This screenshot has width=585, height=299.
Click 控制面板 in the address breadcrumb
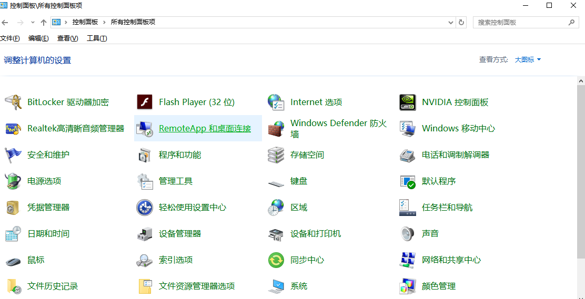pyautogui.click(x=85, y=23)
